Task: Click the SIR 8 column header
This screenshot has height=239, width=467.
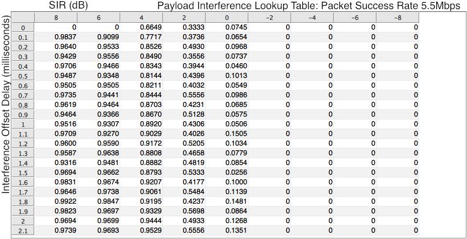Action: 56,18
